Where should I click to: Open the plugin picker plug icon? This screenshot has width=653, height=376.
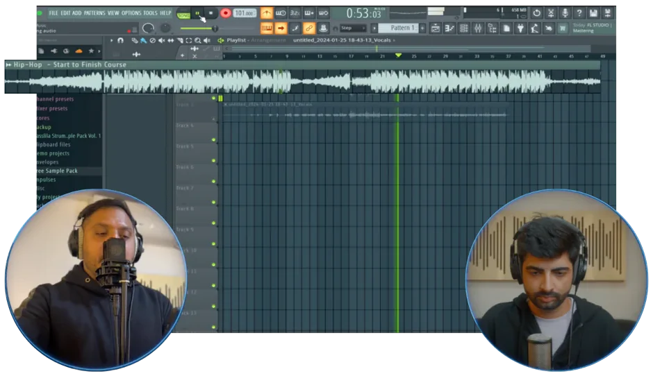(x=520, y=28)
